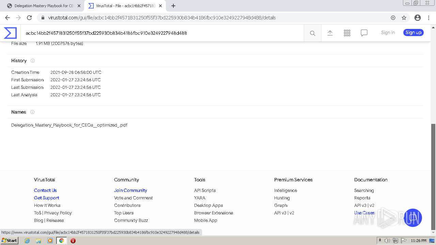This screenshot has width=436, height=245.
Task: Click the zoom indicator icon in address bar
Action: 393,18
